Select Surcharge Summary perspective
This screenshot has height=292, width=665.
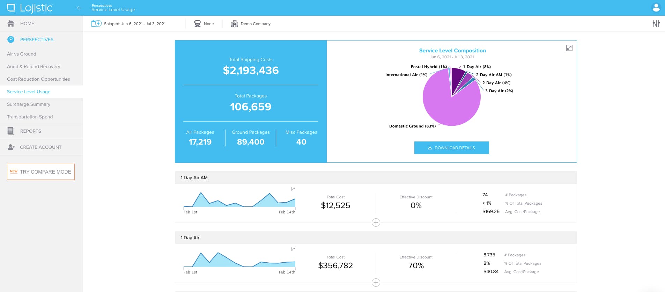29,104
